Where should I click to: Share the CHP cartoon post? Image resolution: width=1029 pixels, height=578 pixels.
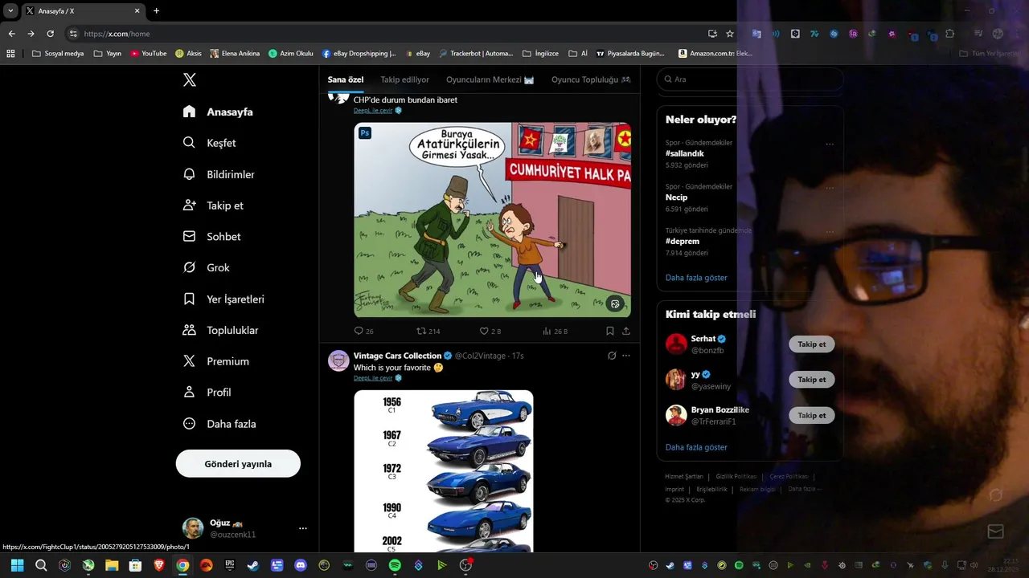tap(626, 331)
